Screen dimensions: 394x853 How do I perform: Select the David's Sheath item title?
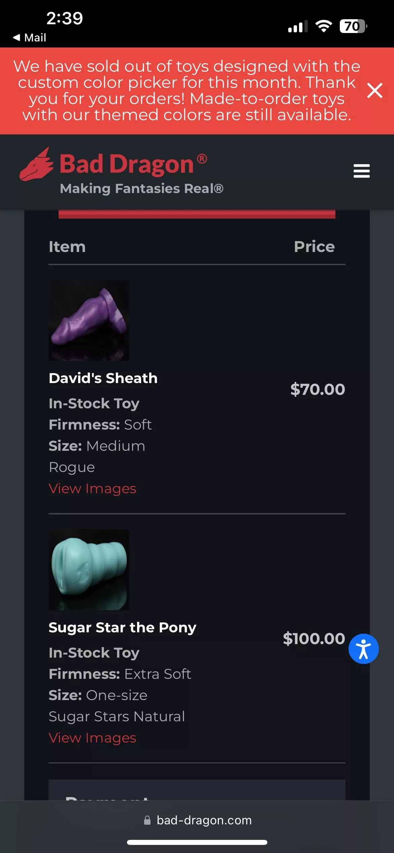coord(103,378)
